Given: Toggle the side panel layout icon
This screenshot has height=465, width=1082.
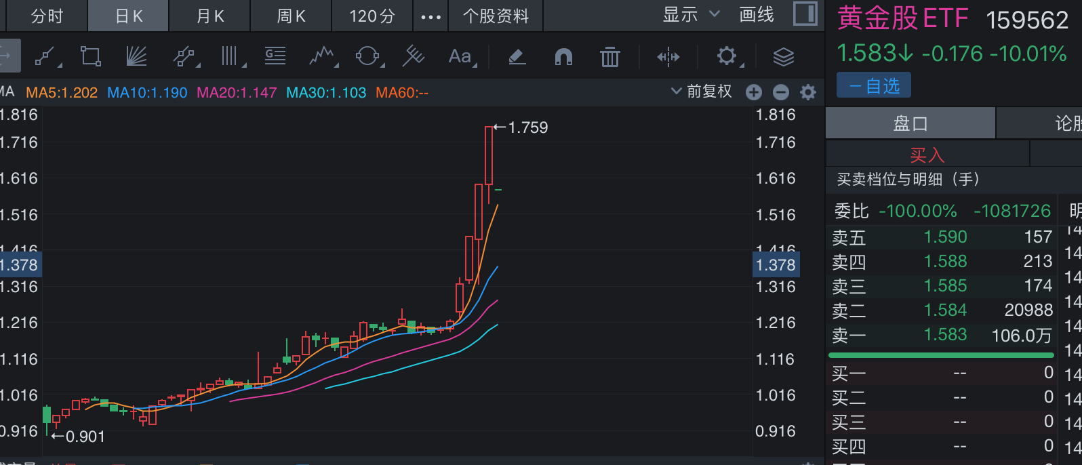Looking at the screenshot, I should pos(805,14).
